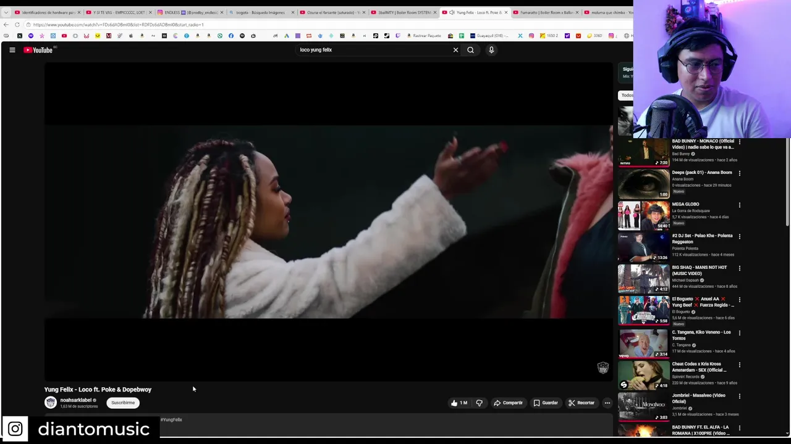Start voice search with the microphone
791x444 pixels.
point(491,50)
